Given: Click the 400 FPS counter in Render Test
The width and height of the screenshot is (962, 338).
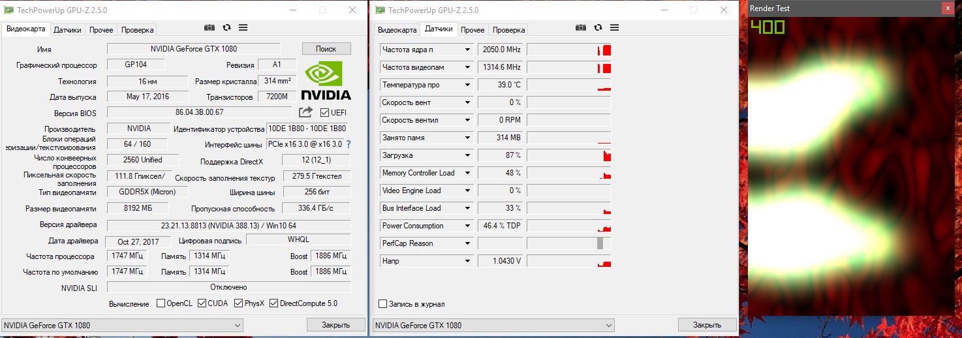Looking at the screenshot, I should click(768, 27).
